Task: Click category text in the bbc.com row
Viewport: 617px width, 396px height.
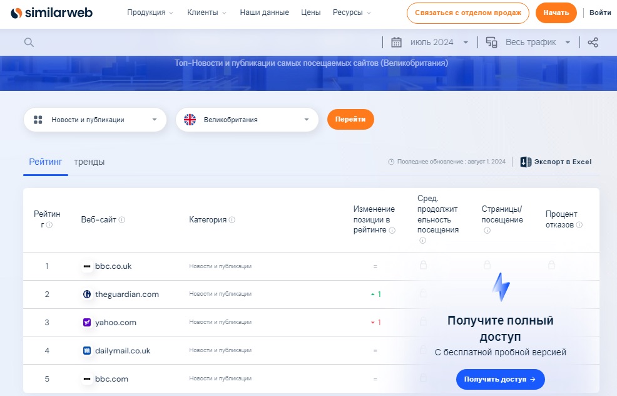Action: tap(220, 378)
